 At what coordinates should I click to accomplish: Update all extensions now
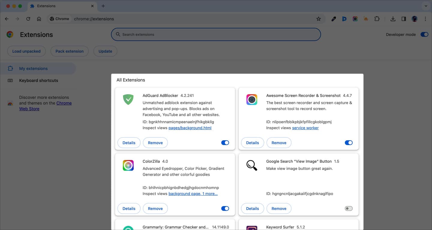[105, 51]
